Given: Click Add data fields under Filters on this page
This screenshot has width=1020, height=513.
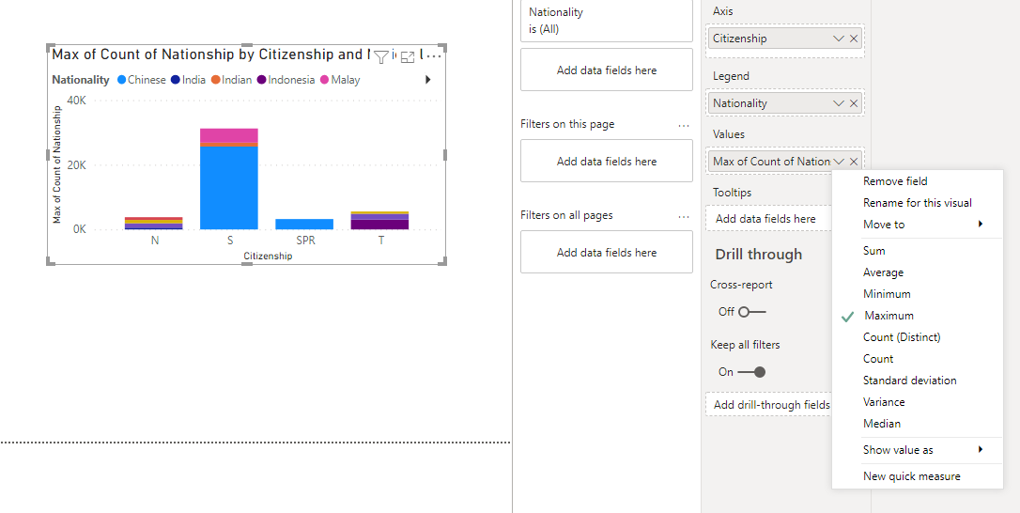Looking at the screenshot, I should pyautogui.click(x=607, y=161).
